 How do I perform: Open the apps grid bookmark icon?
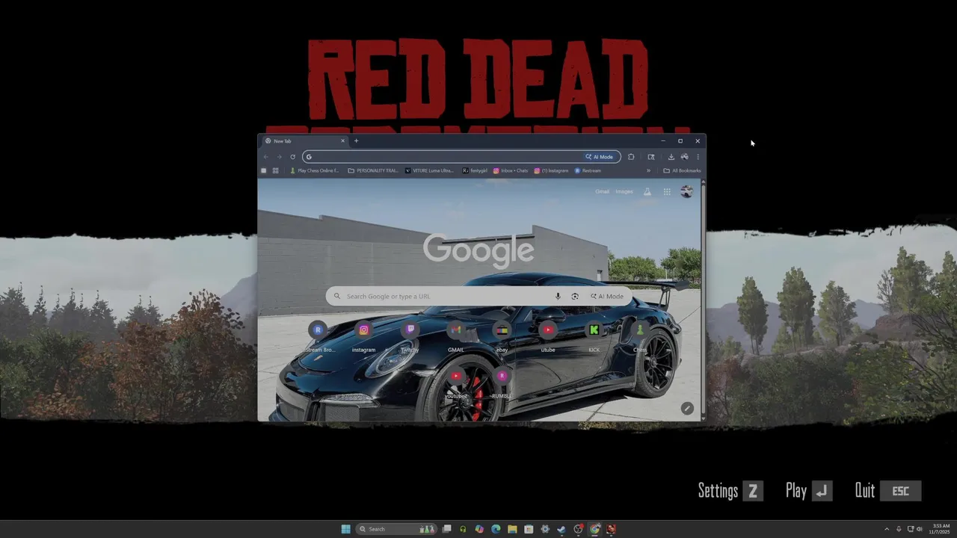[275, 170]
